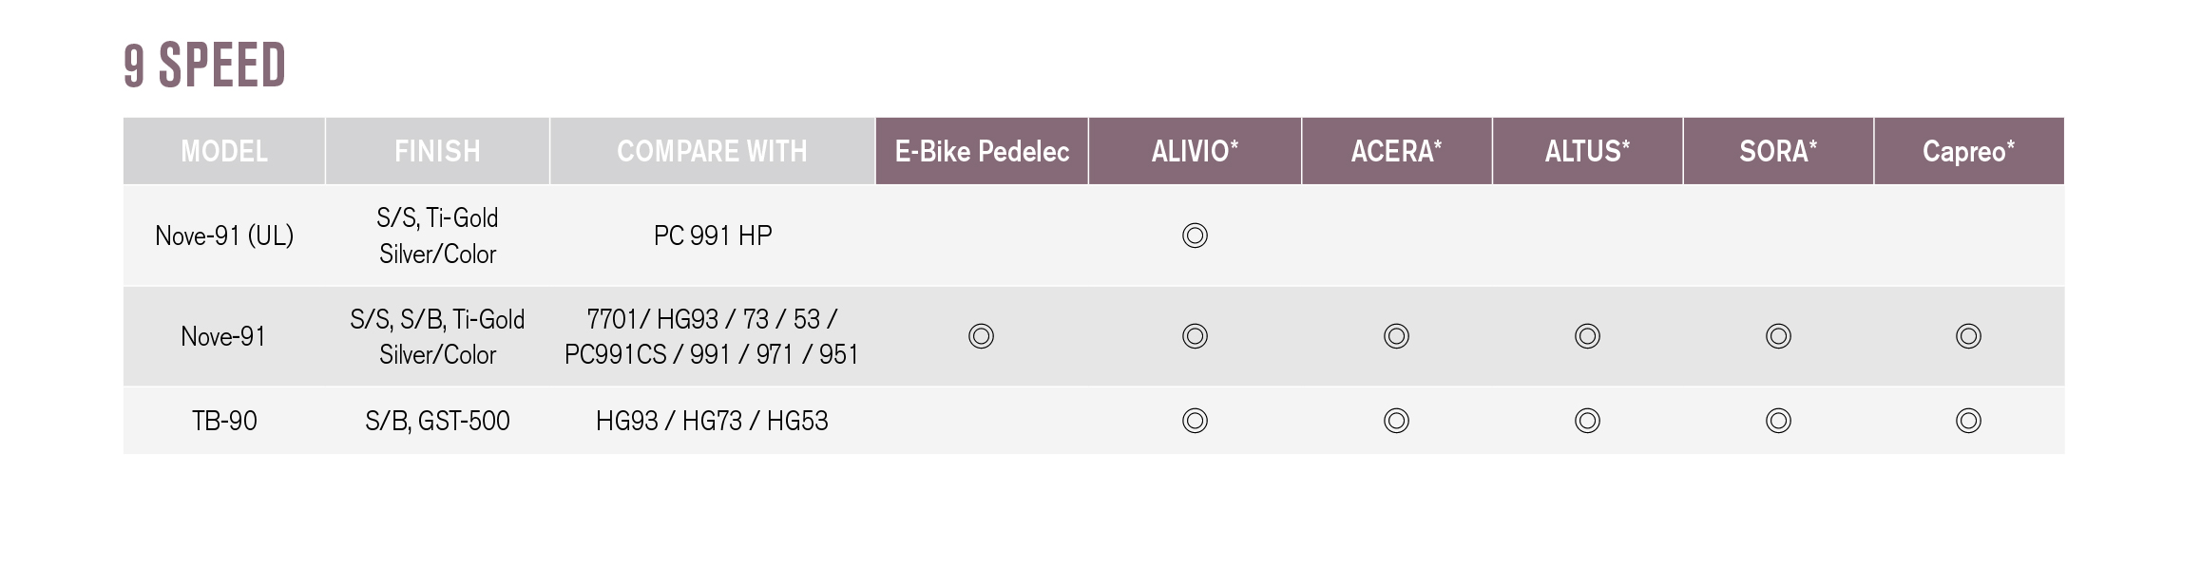2201x566 pixels.
Task: Select the ACERA circle for TB-90
Action: [1396, 421]
